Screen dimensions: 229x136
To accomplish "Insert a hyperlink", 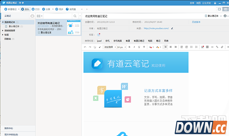I will tap(217, 47).
